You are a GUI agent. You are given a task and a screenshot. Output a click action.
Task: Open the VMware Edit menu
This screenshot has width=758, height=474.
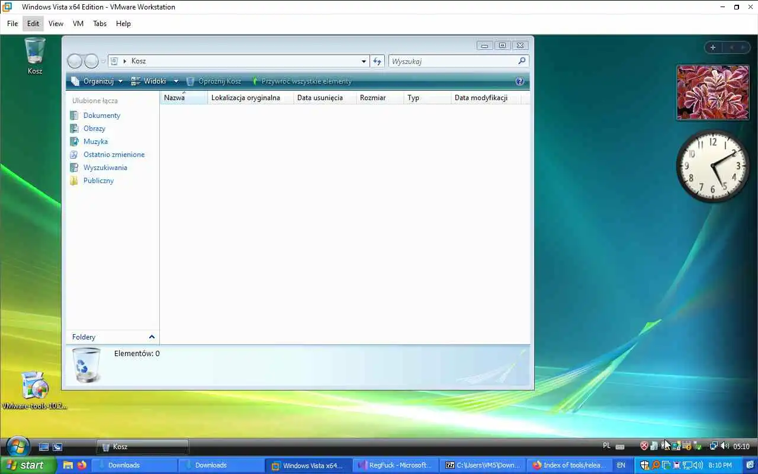[33, 24]
